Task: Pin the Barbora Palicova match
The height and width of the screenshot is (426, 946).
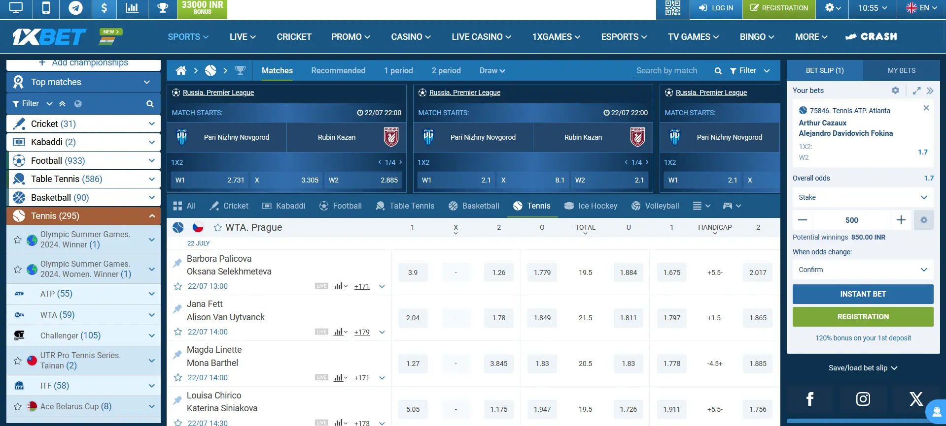Action: pyautogui.click(x=177, y=263)
